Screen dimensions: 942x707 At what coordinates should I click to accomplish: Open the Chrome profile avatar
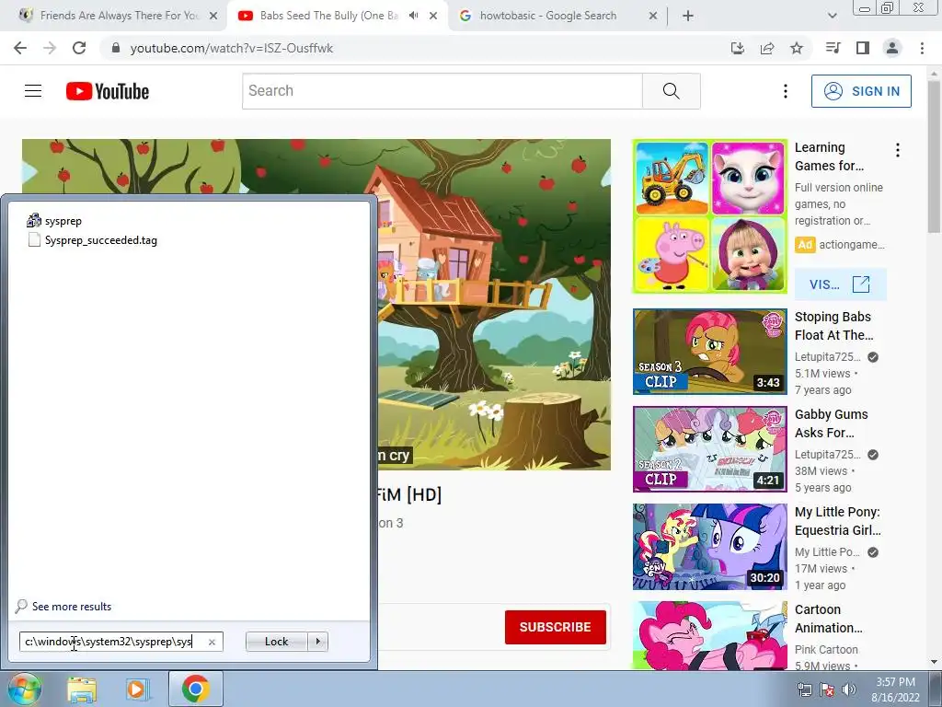892,48
